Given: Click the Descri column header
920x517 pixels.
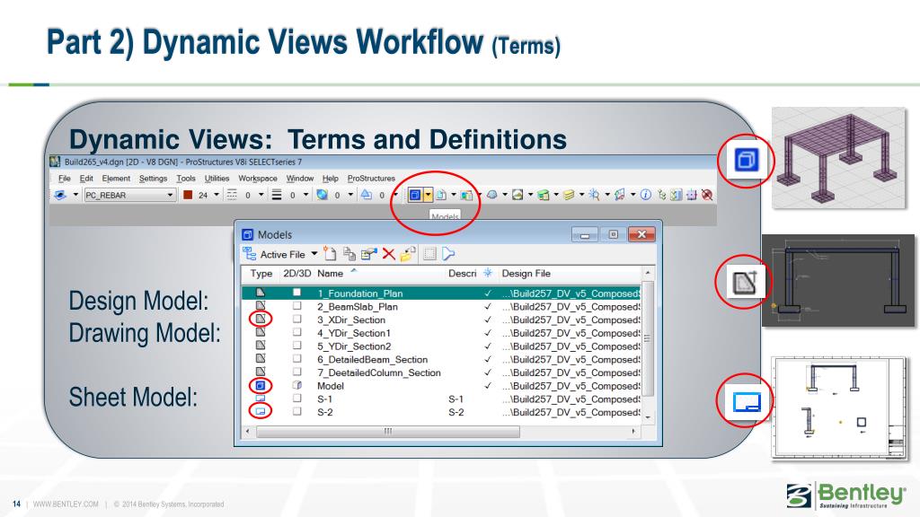Looking at the screenshot, I should click(463, 273).
